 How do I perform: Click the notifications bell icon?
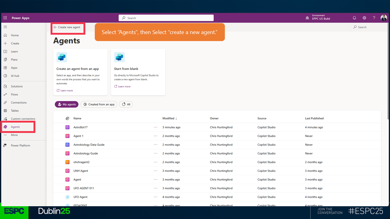click(x=354, y=18)
